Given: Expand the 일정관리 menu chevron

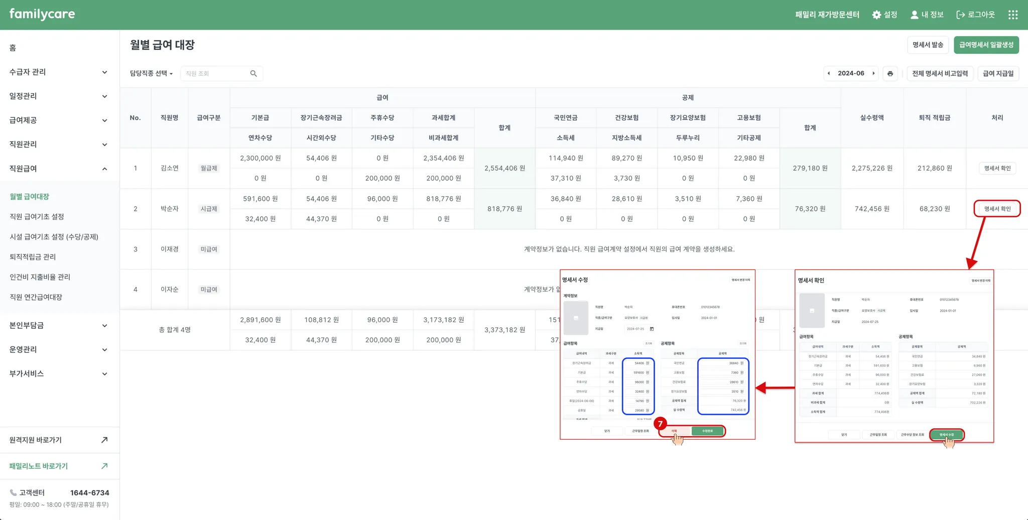Looking at the screenshot, I should (x=104, y=96).
